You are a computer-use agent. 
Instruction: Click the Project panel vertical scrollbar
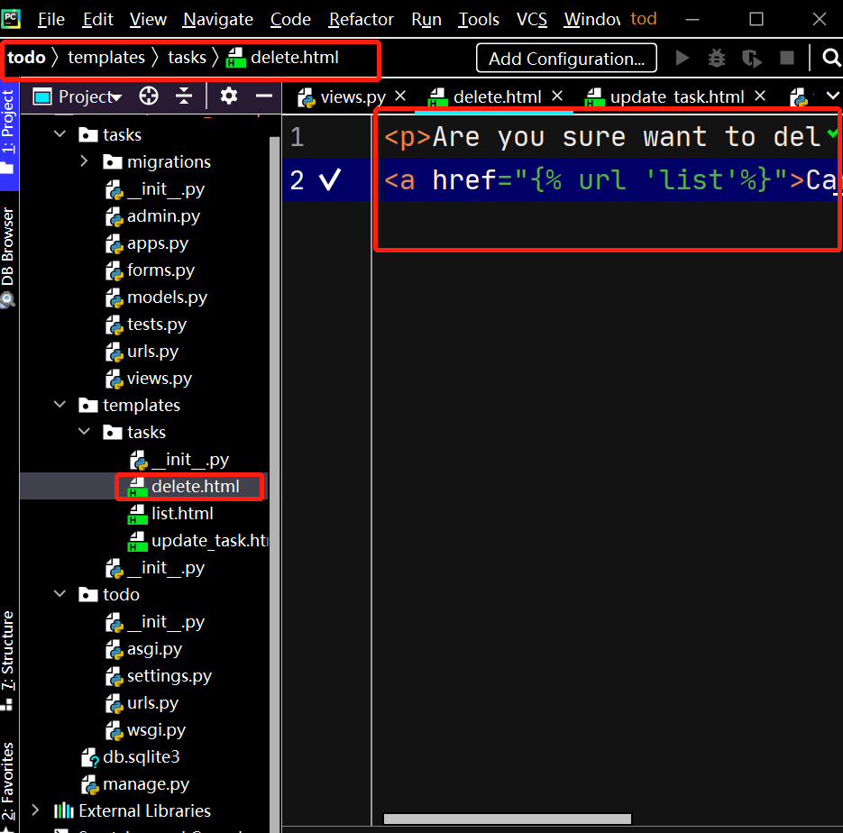(274, 484)
